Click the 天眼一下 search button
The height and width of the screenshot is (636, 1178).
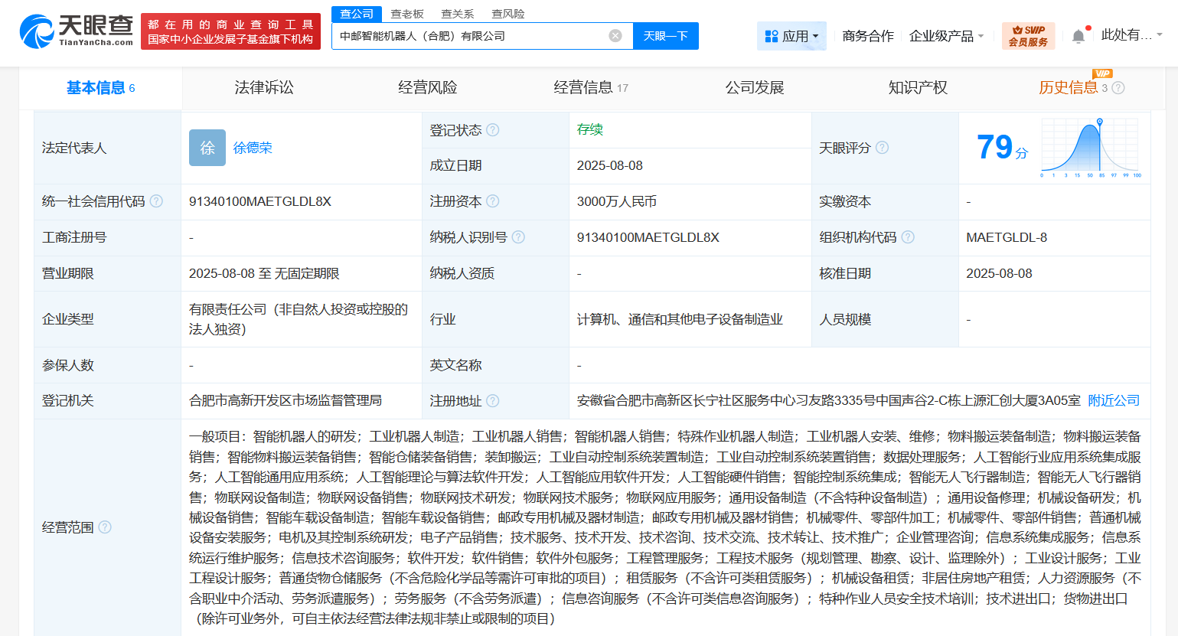pos(665,35)
